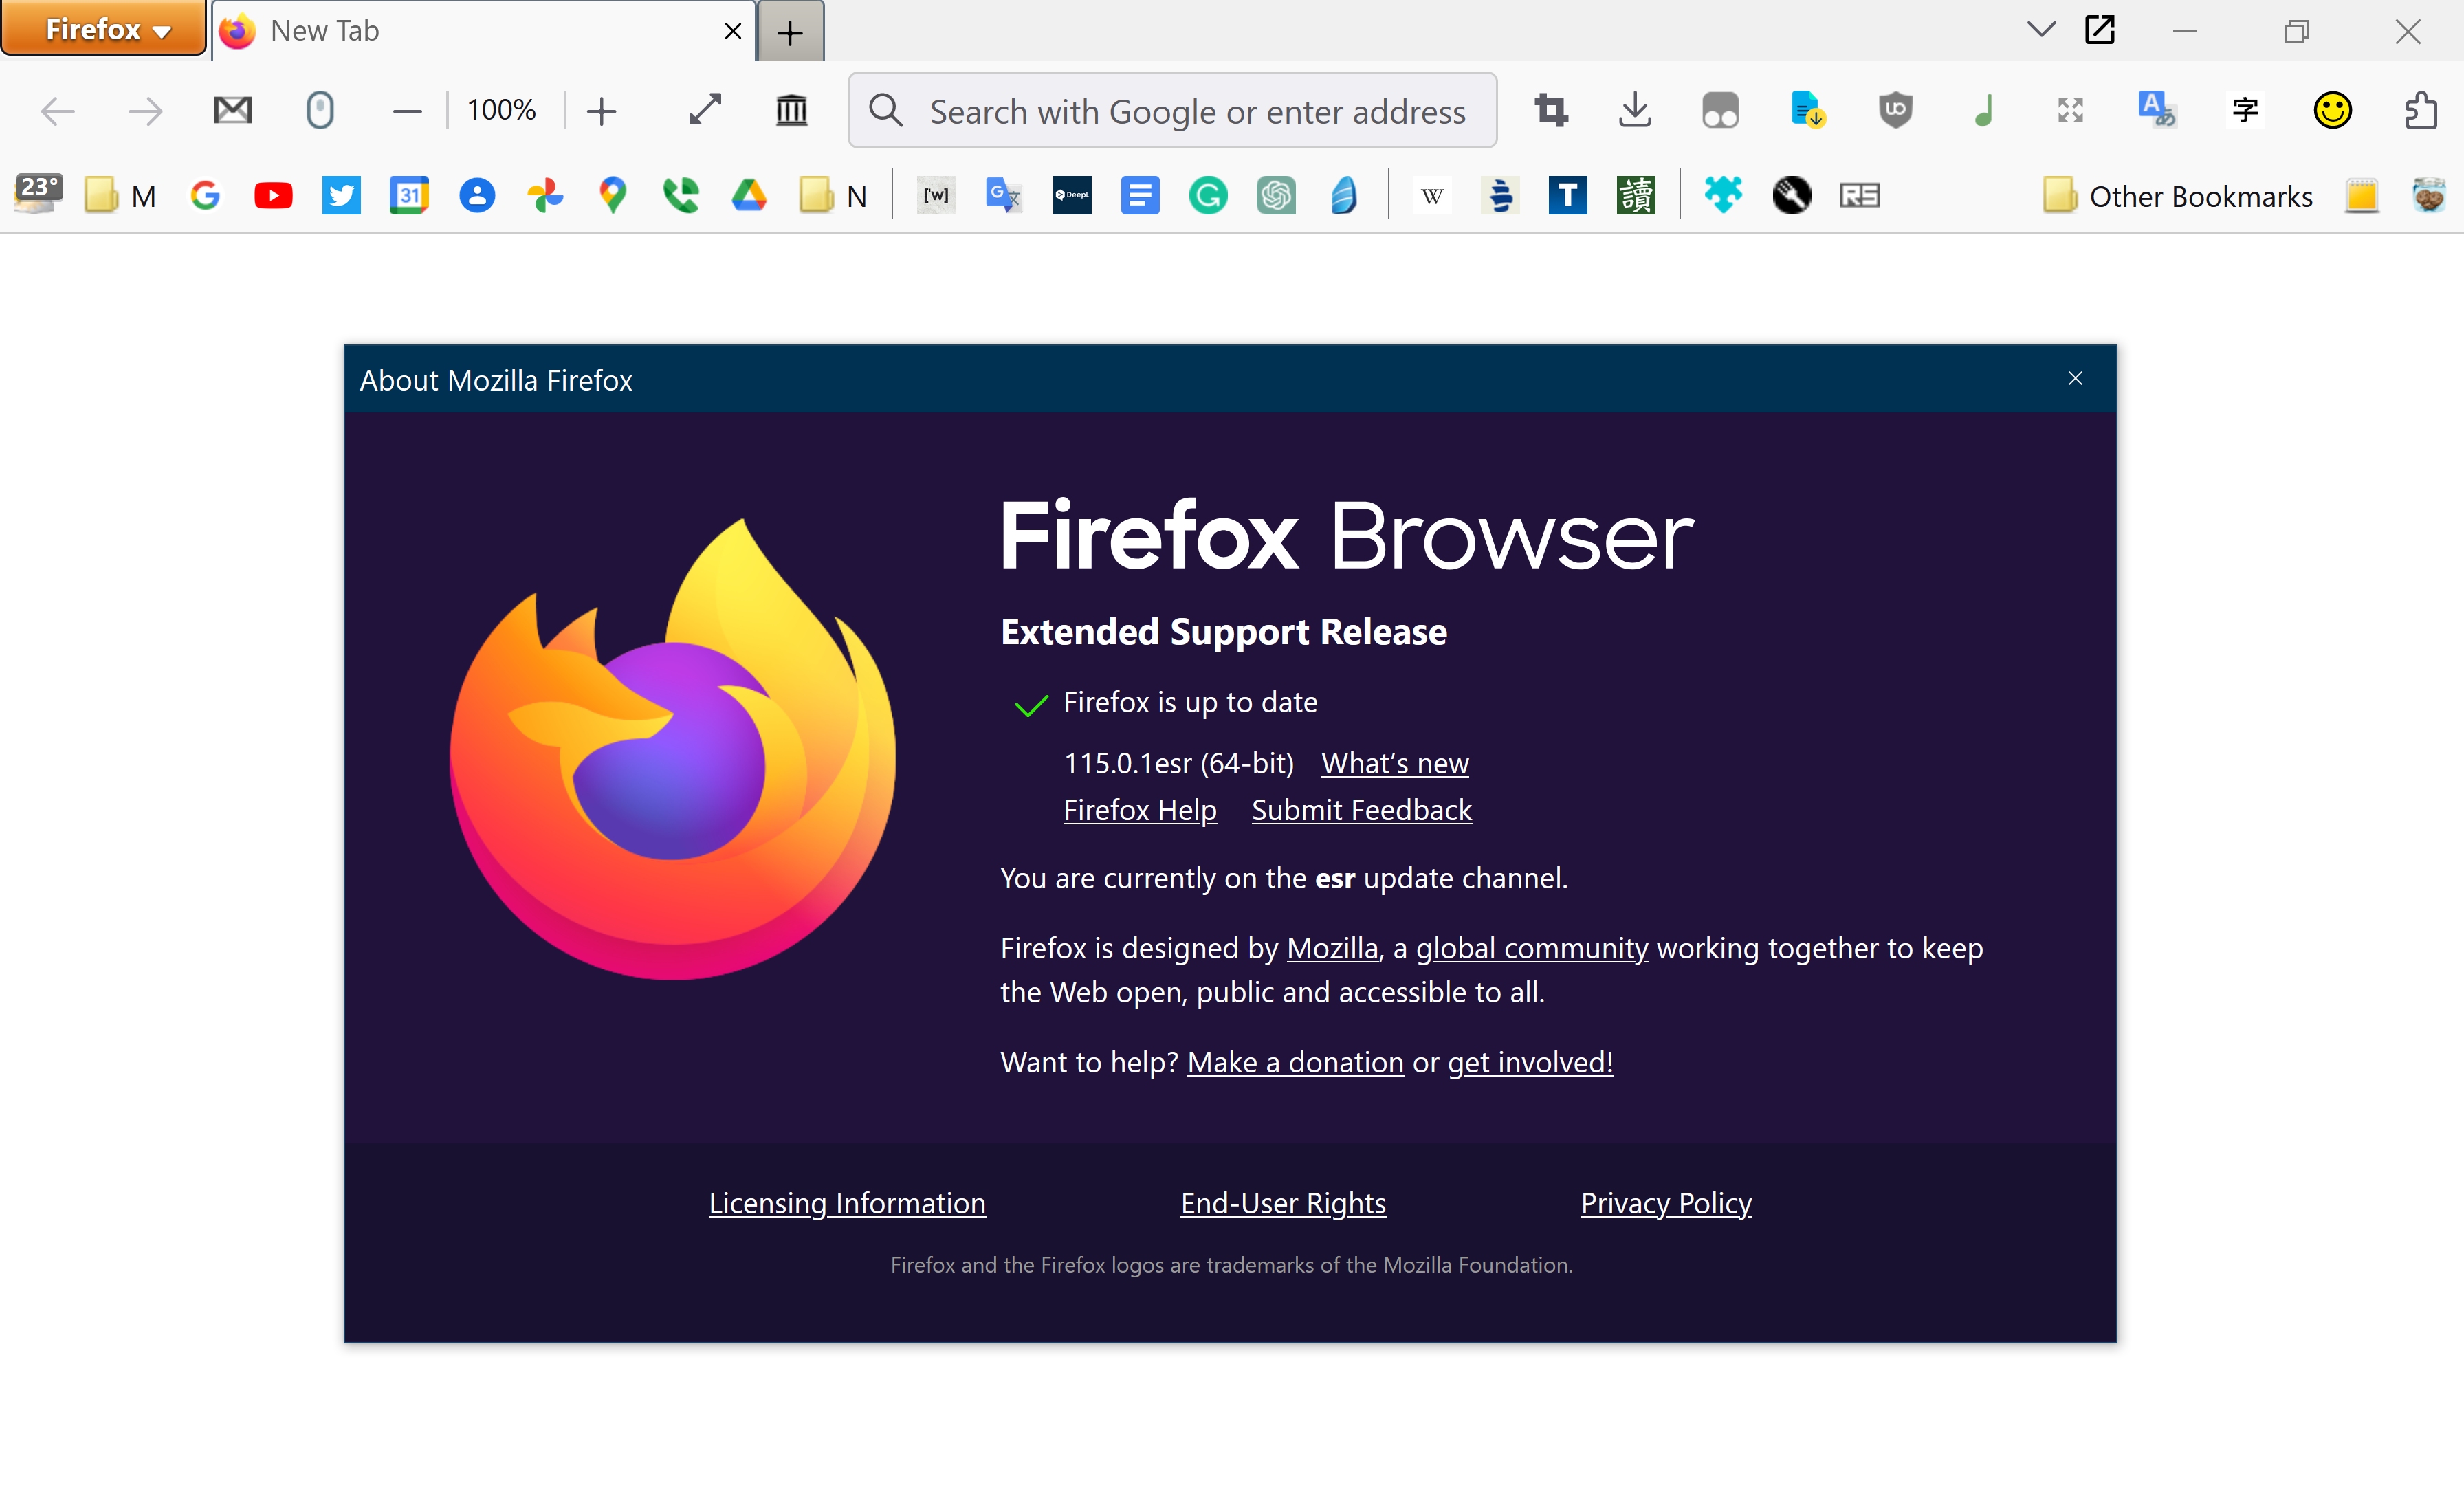Click the yellow smiley face extension icon
The height and width of the screenshot is (1485, 2464).
pos(2332,110)
